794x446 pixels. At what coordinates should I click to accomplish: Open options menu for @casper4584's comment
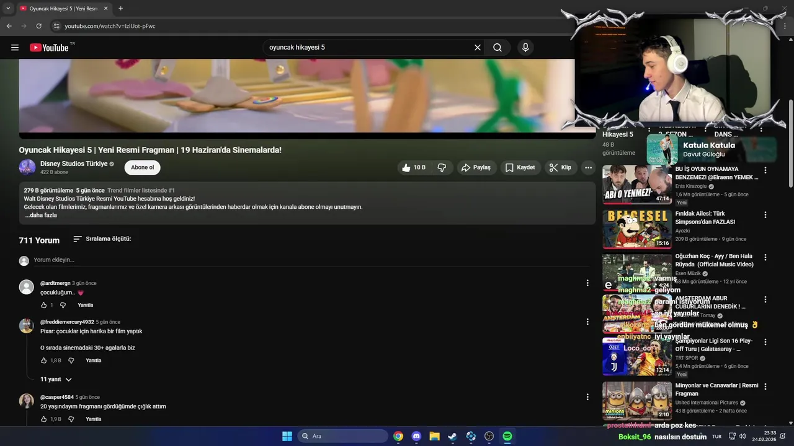click(x=587, y=397)
